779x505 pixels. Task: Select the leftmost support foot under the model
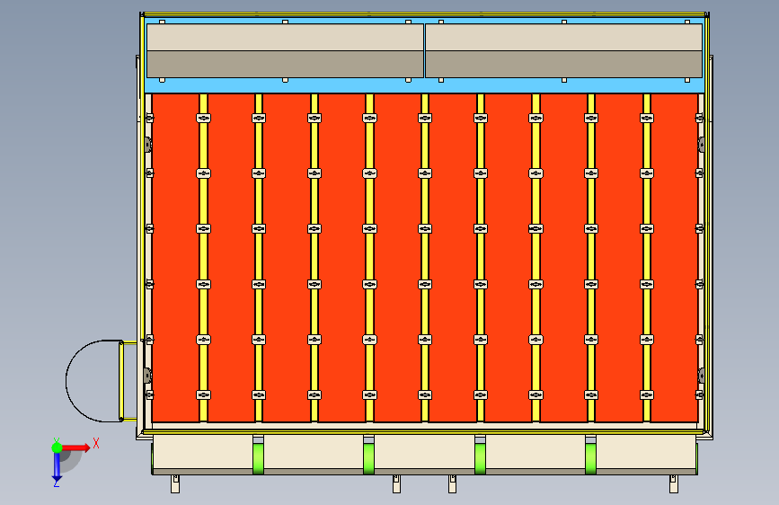175,484
